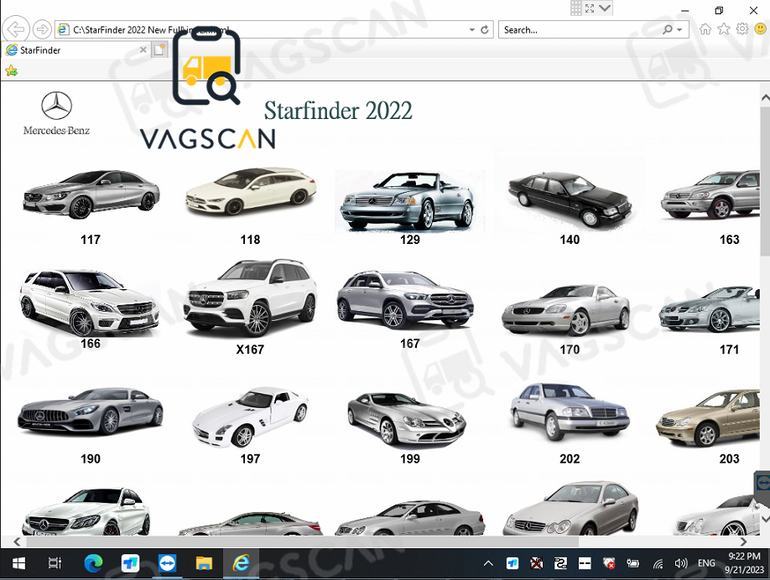Click the 199 model number label
770x580 pixels.
tap(410, 458)
